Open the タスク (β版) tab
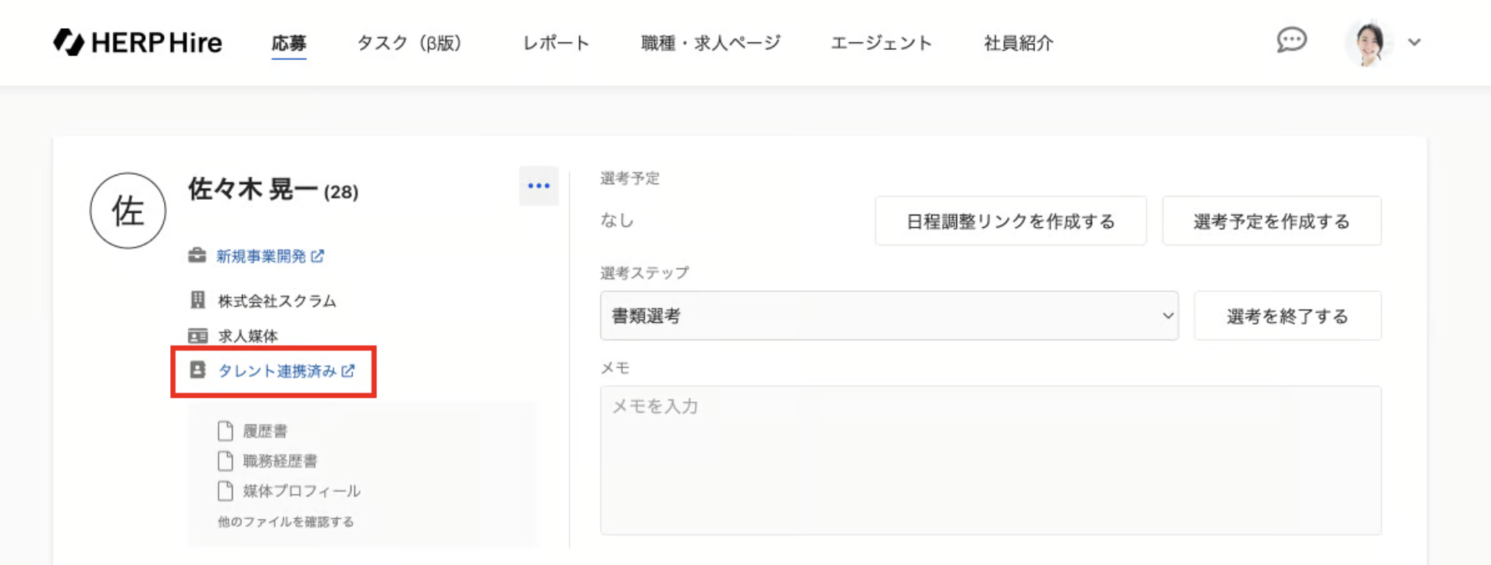This screenshot has width=1491, height=565. [409, 43]
